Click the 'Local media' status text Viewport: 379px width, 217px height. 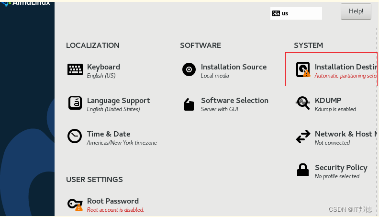[x=215, y=76]
